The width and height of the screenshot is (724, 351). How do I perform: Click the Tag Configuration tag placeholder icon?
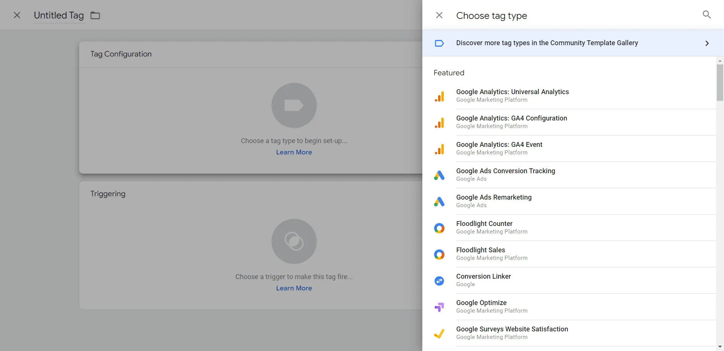(x=294, y=105)
